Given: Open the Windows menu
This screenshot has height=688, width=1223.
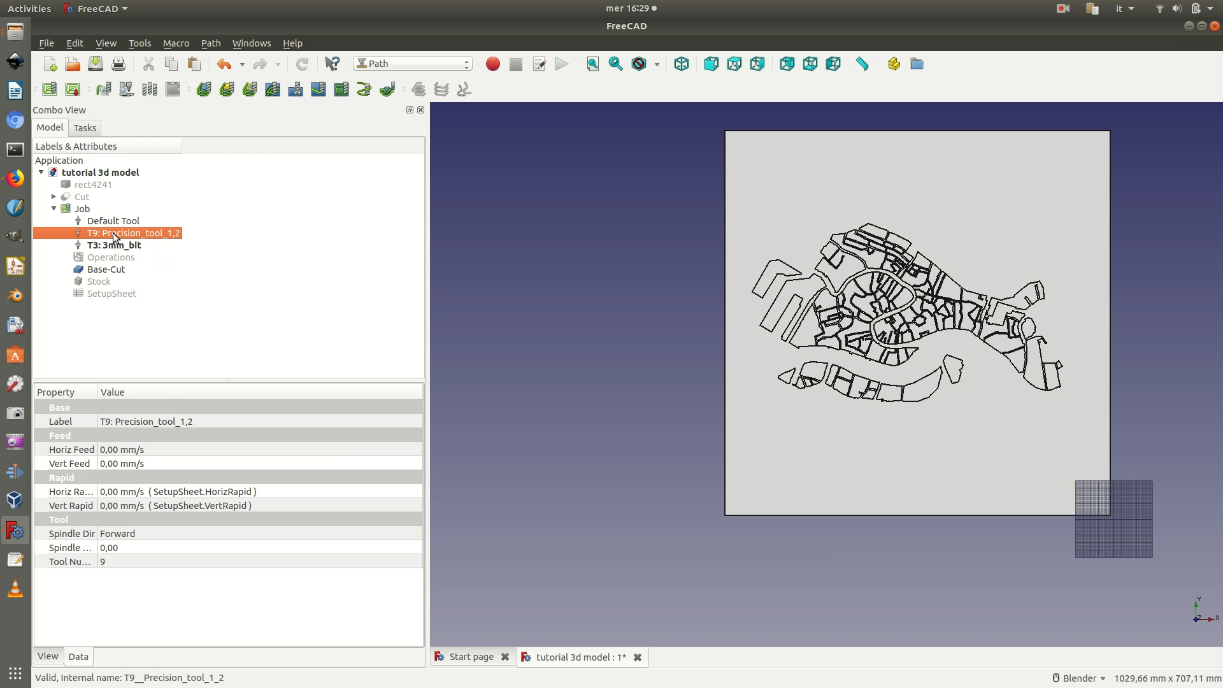Looking at the screenshot, I should [252, 43].
